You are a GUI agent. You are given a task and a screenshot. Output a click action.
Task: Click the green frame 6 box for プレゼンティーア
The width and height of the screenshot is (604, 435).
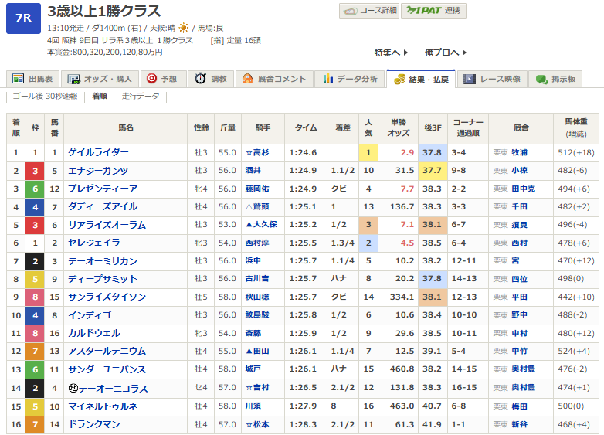[35, 189]
